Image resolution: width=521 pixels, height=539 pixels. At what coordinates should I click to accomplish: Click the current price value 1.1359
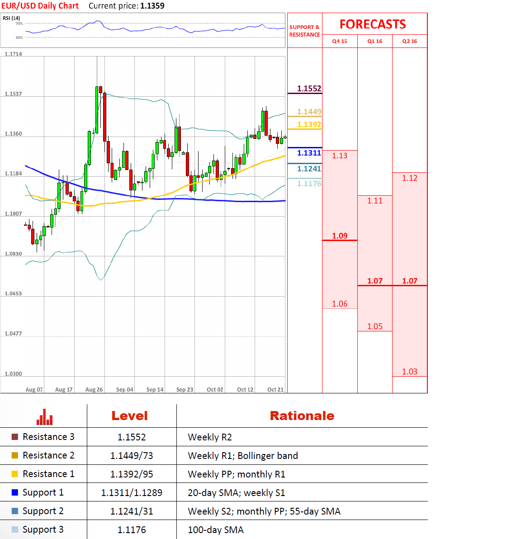coord(152,6)
